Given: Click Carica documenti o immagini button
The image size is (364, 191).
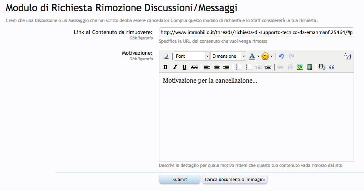Looking at the screenshot, I should click(x=235, y=179).
